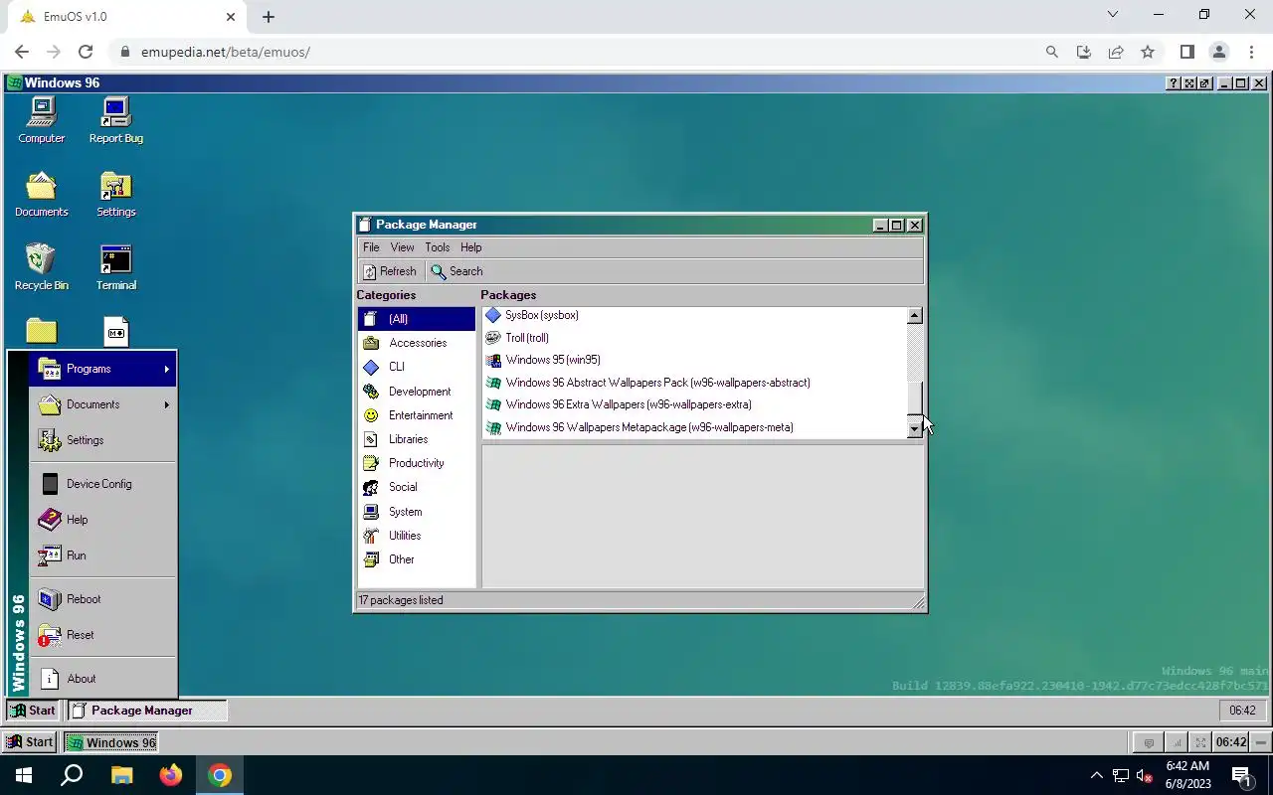Click the packages list scroll up arrow

(x=915, y=316)
